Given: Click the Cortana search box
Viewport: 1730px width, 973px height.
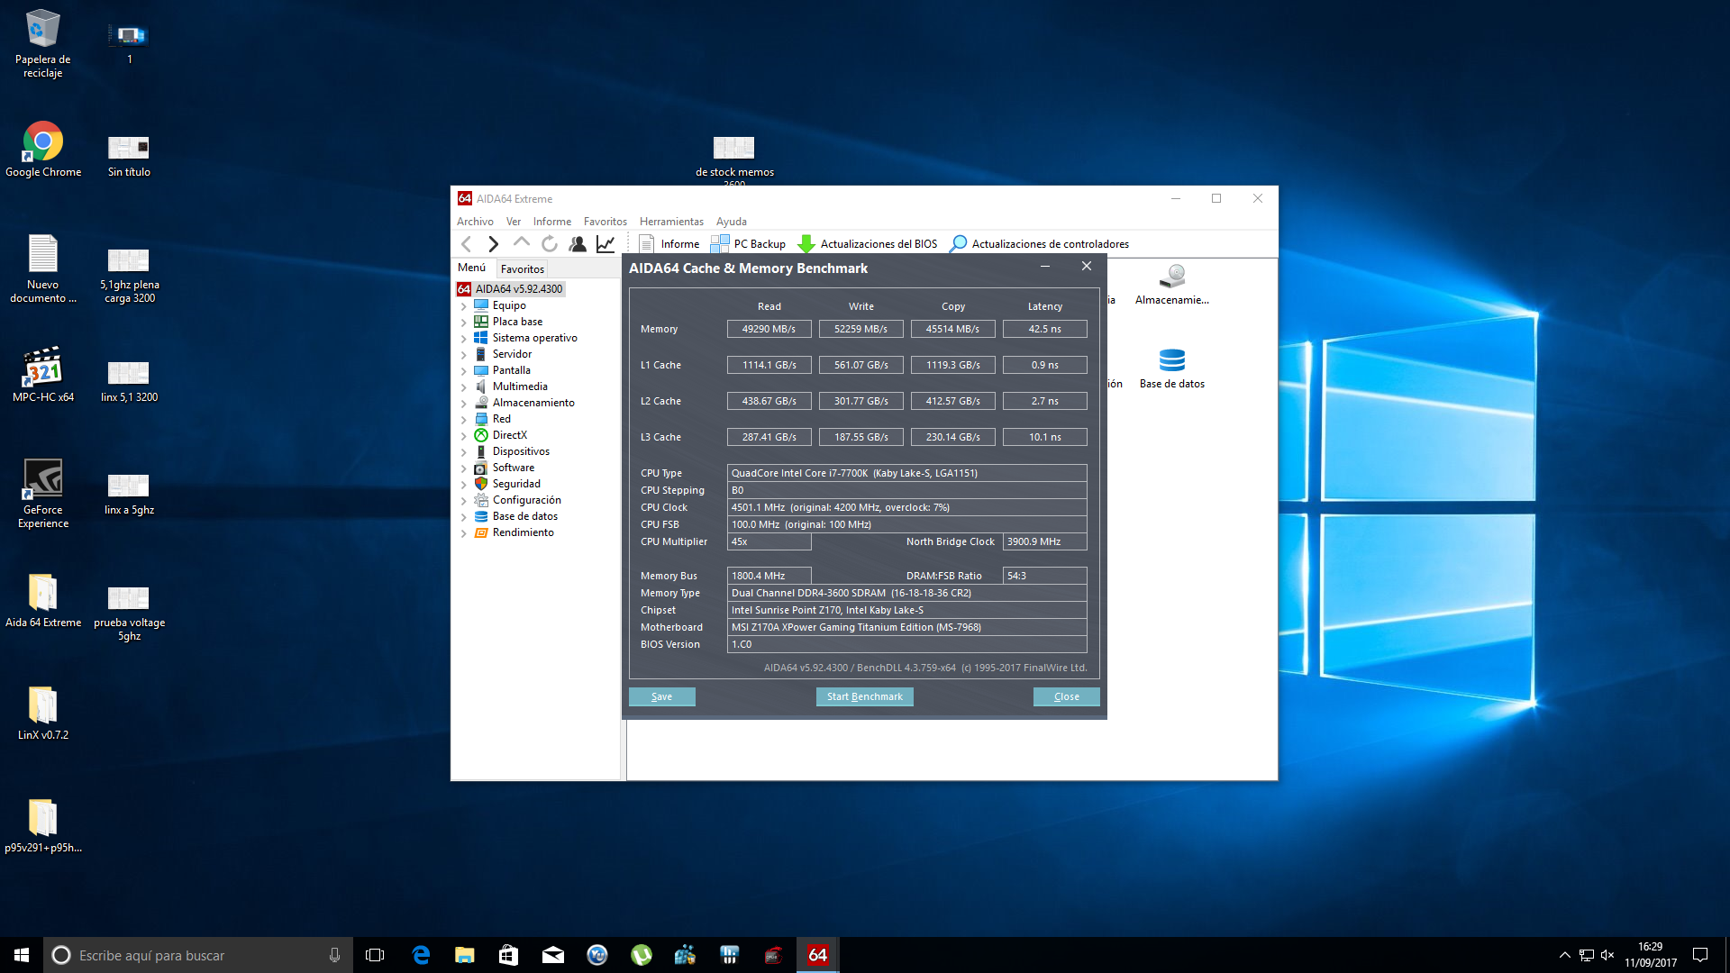Looking at the screenshot, I should pos(198,955).
